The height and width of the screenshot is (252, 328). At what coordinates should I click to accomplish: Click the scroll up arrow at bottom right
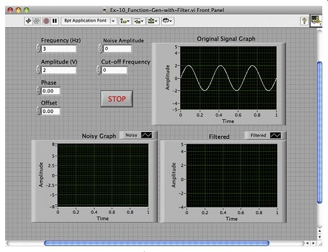click(320, 231)
